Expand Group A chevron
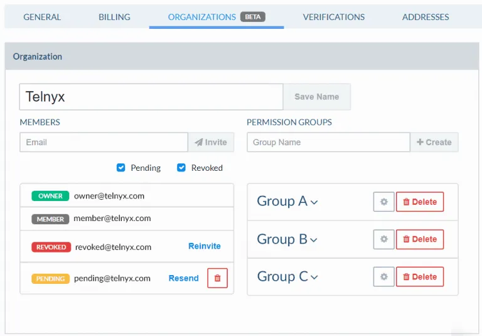The image size is (482, 336). pos(314,202)
